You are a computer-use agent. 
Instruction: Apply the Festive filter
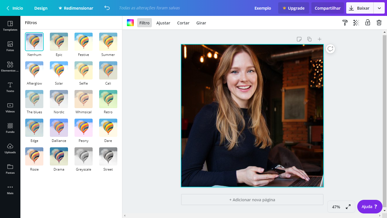tap(84, 42)
